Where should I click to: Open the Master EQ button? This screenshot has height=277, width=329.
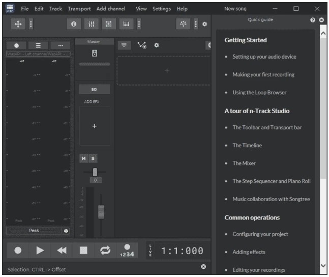pyautogui.click(x=94, y=89)
